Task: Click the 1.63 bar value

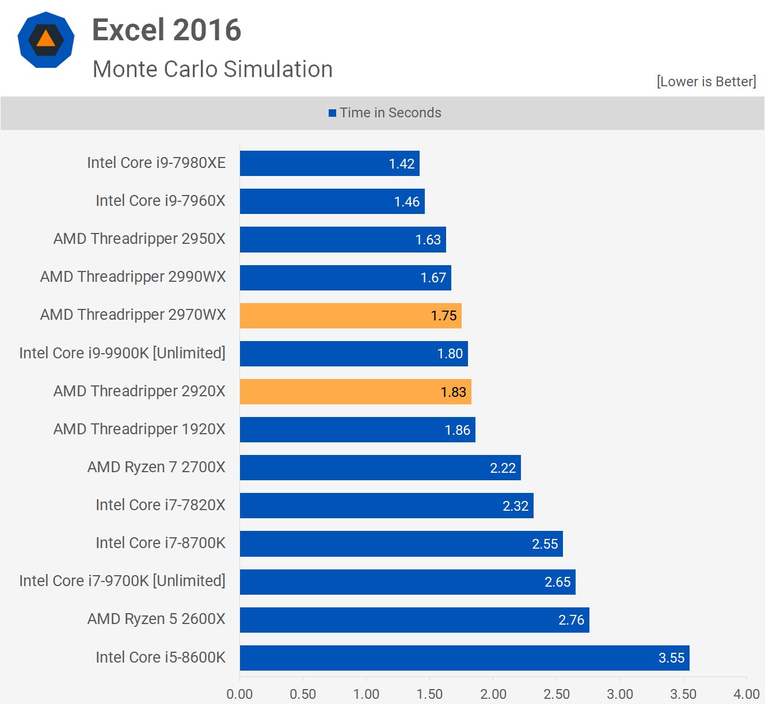Action: coord(428,240)
